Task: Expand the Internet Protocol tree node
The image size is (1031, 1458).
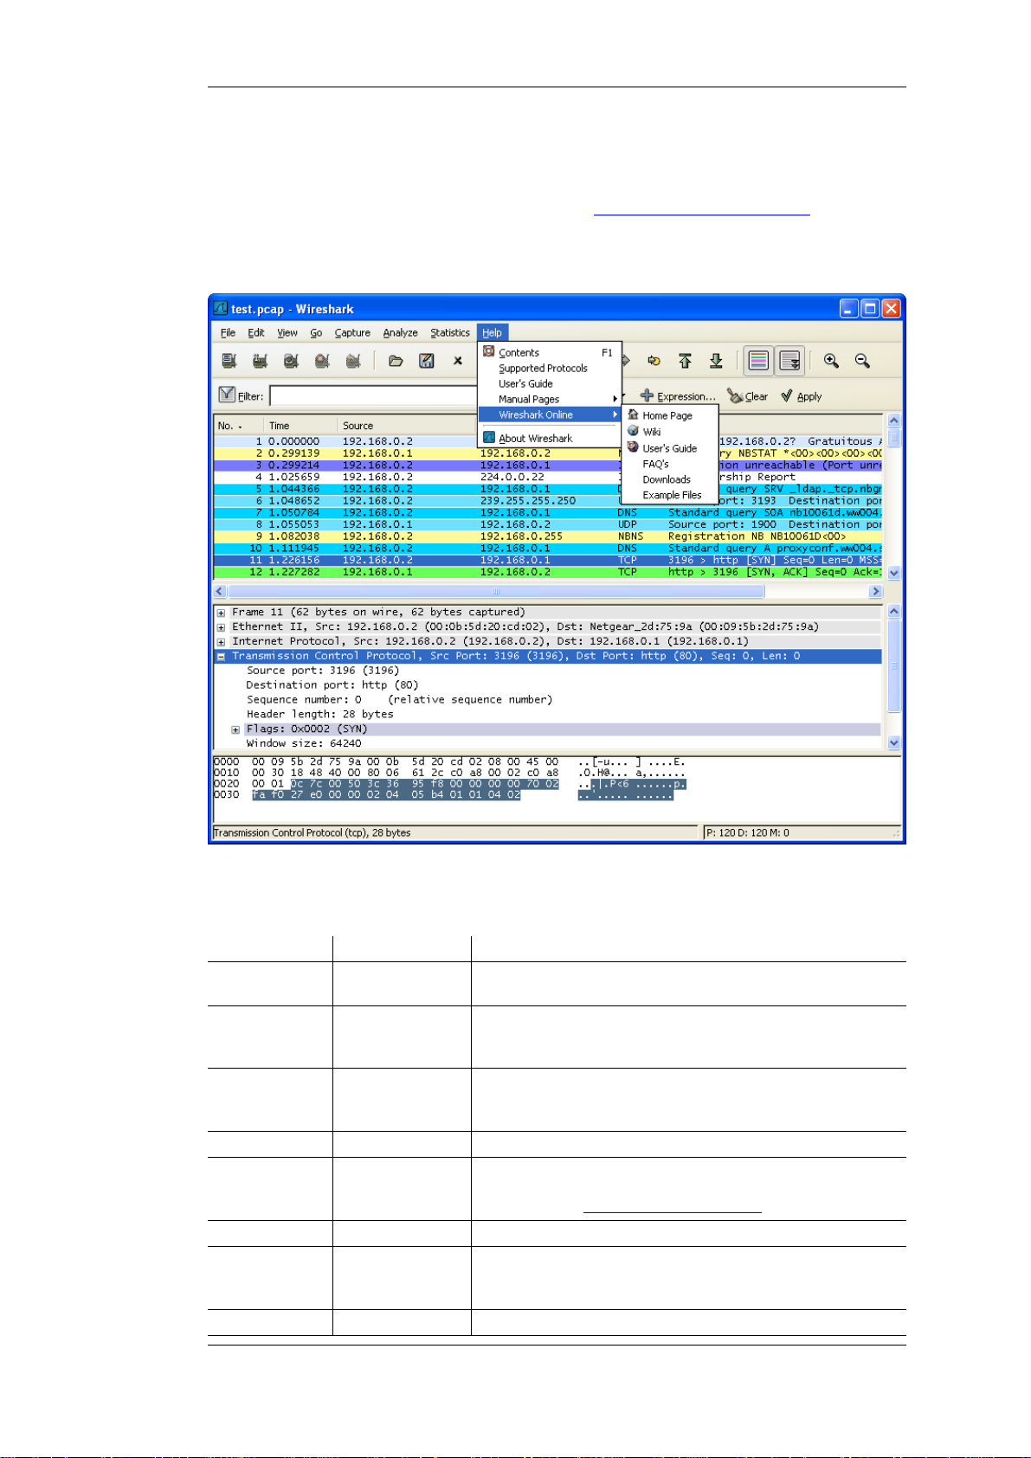Action: (222, 642)
